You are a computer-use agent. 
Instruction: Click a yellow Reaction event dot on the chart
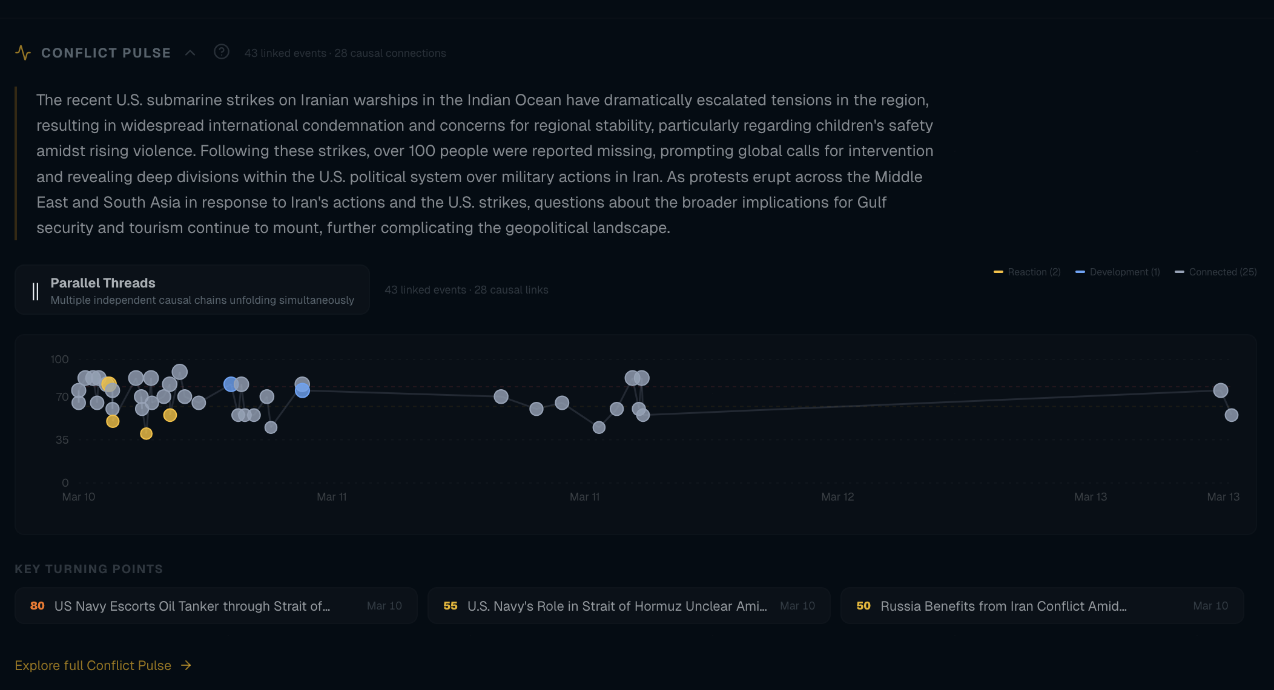(x=113, y=422)
